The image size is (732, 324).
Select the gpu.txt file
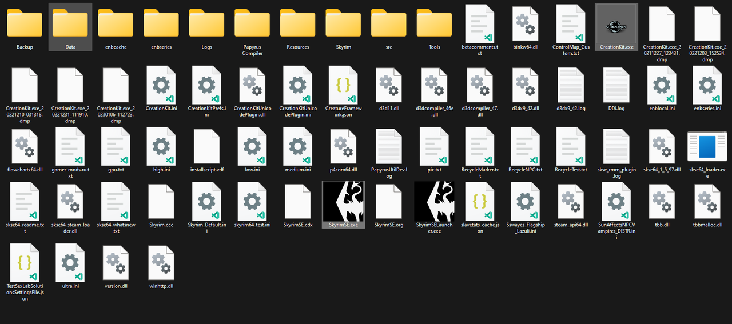(116, 146)
